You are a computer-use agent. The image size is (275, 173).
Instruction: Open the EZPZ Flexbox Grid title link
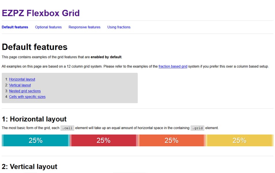pyautogui.click(x=41, y=13)
